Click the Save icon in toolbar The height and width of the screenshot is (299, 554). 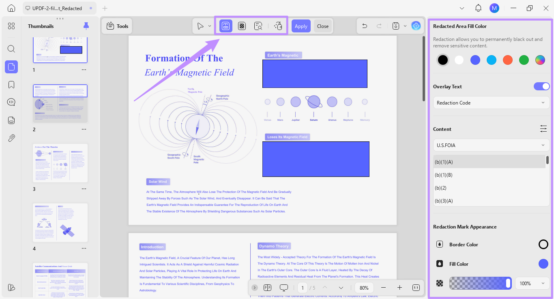click(396, 26)
